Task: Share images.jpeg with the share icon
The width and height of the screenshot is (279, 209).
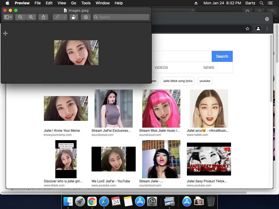Action: tap(43, 17)
